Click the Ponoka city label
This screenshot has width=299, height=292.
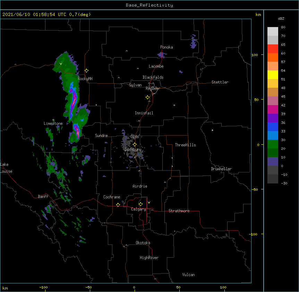pyautogui.click(x=166, y=47)
